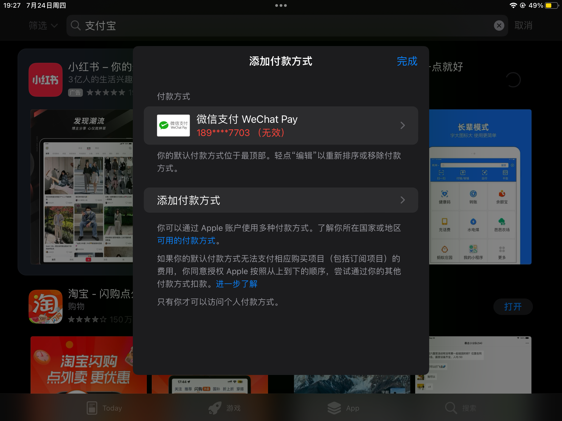Clear search text with the X icon

pos(499,26)
